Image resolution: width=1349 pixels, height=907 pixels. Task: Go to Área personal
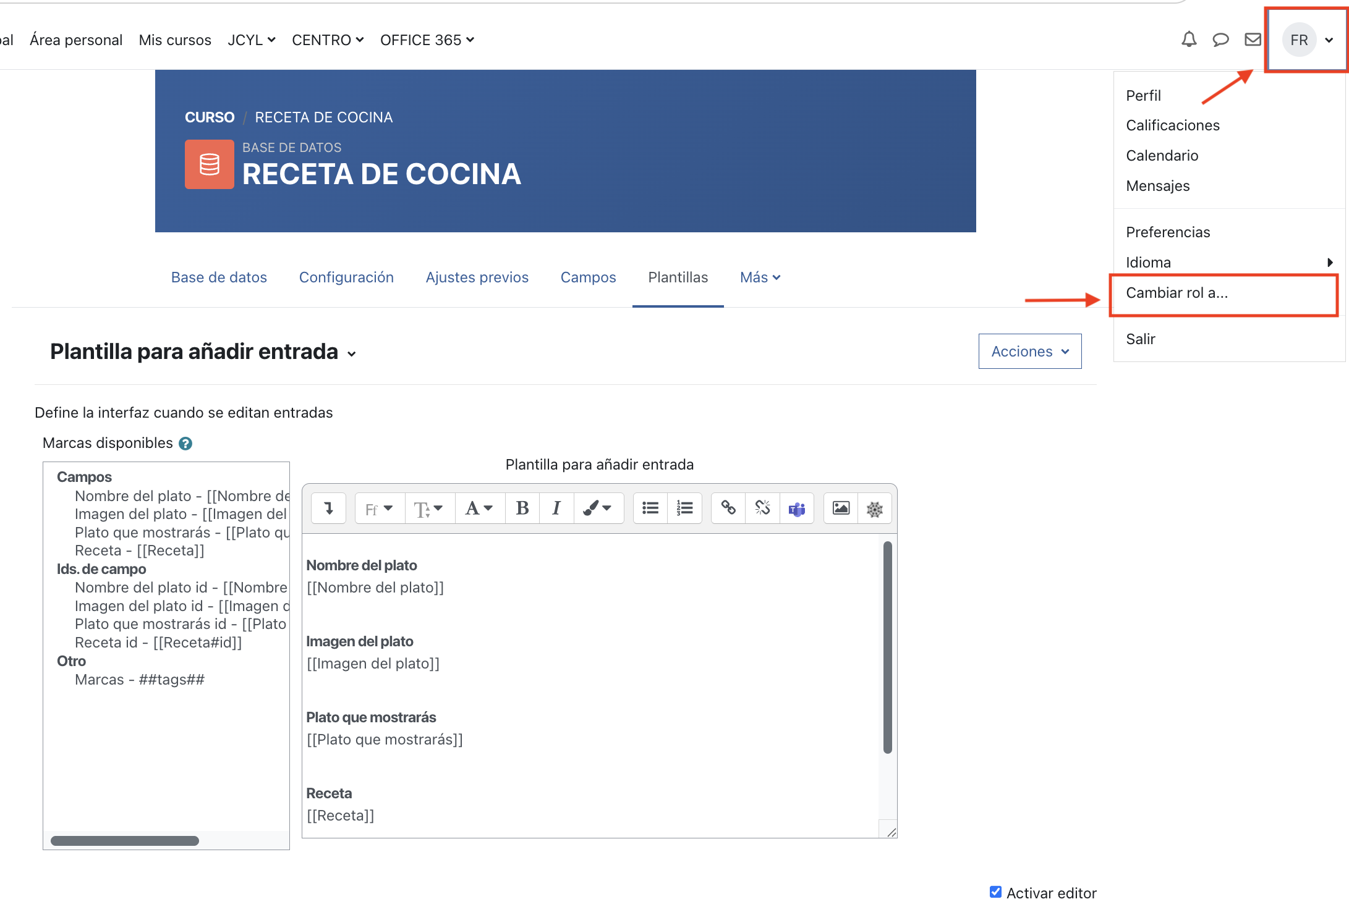76,40
